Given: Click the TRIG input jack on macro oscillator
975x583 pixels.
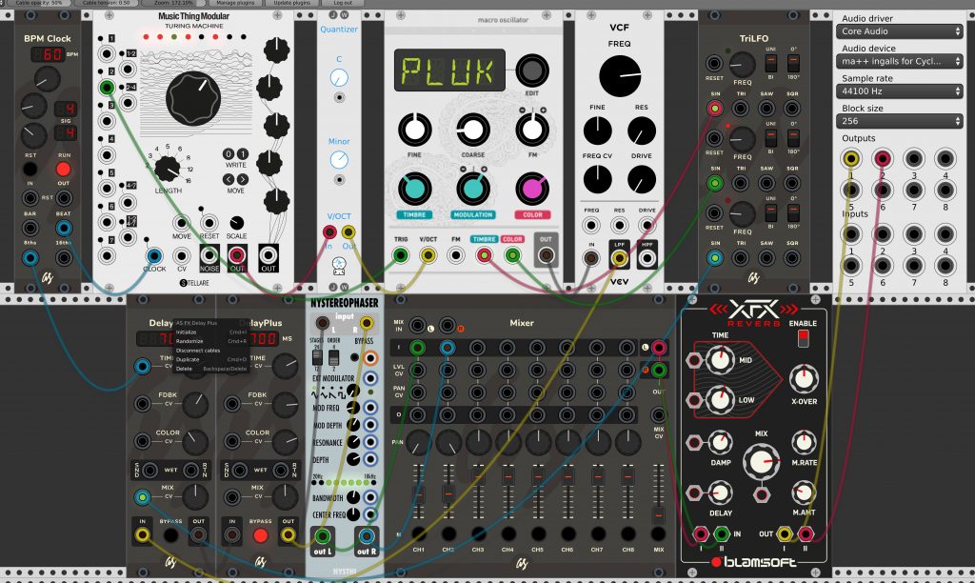Looking at the screenshot, I should tap(401, 255).
